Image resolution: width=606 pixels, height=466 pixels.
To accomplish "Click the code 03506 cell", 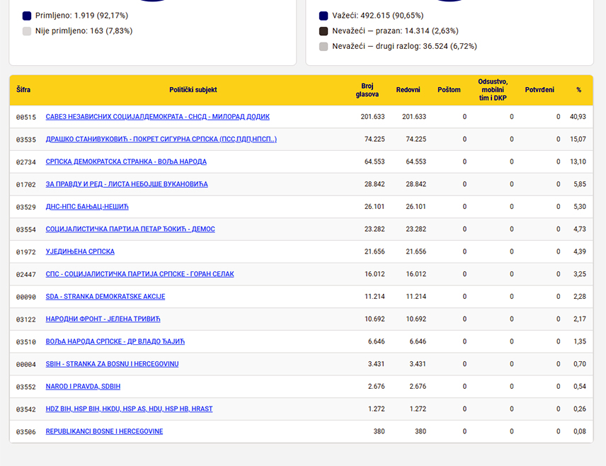I will 26,431.
